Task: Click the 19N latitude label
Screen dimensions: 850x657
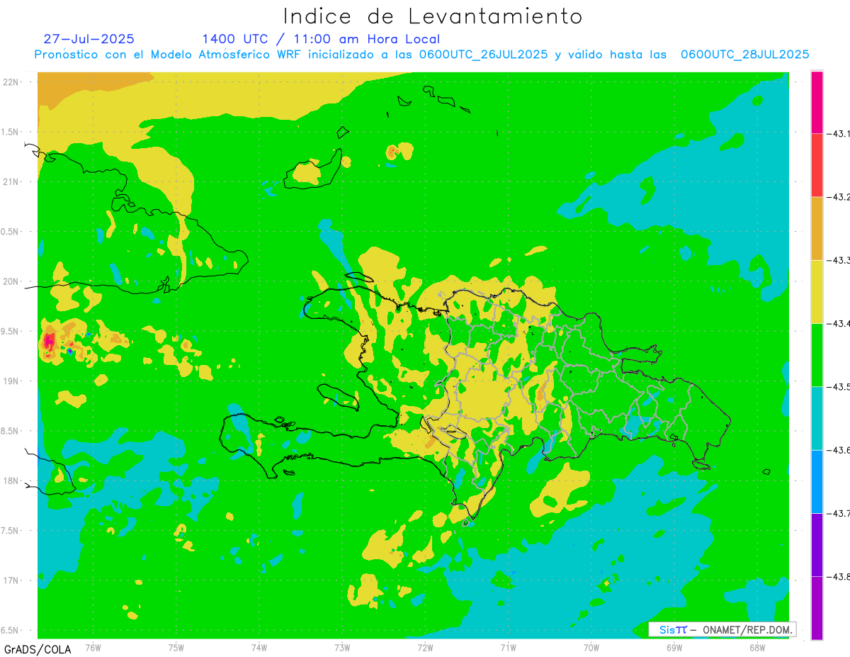Action: click(x=12, y=381)
